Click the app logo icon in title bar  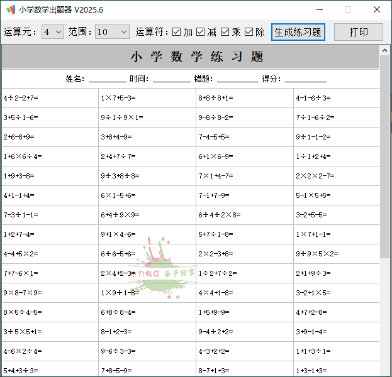click(x=11, y=10)
